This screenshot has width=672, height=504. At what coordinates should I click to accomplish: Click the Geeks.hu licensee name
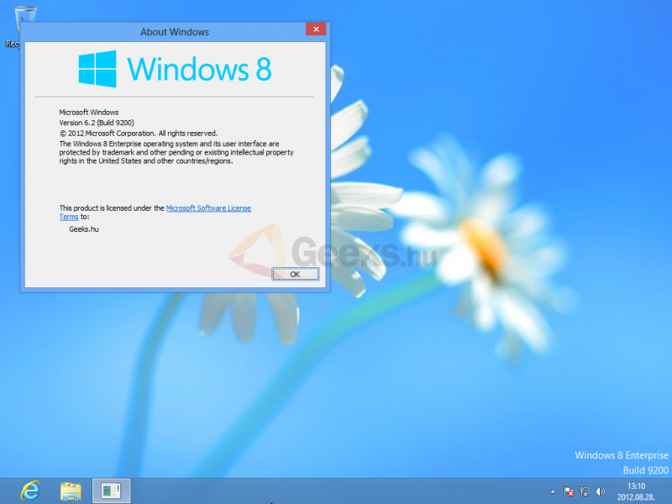(84, 229)
